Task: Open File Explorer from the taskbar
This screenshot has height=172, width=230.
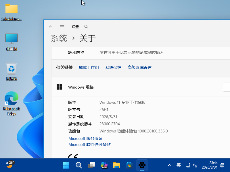Action: coord(117,165)
